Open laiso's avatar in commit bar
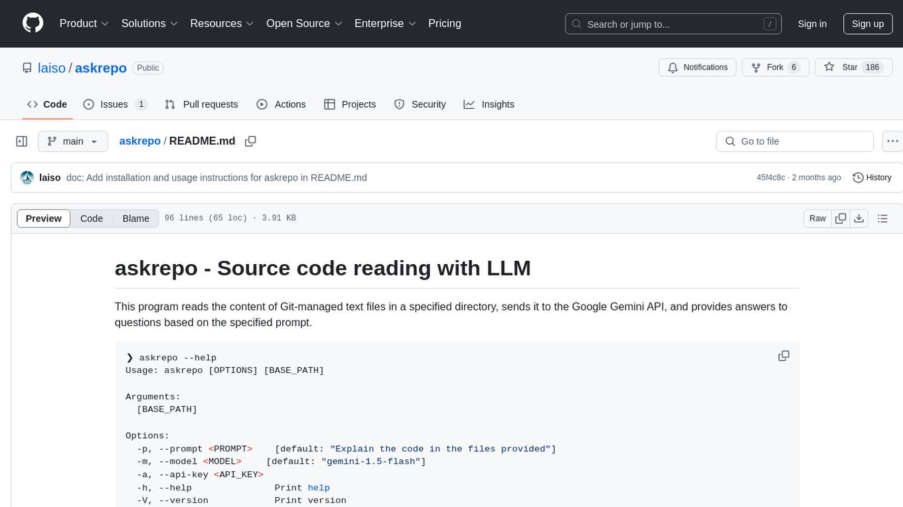The height and width of the screenshot is (507, 903). 27,178
